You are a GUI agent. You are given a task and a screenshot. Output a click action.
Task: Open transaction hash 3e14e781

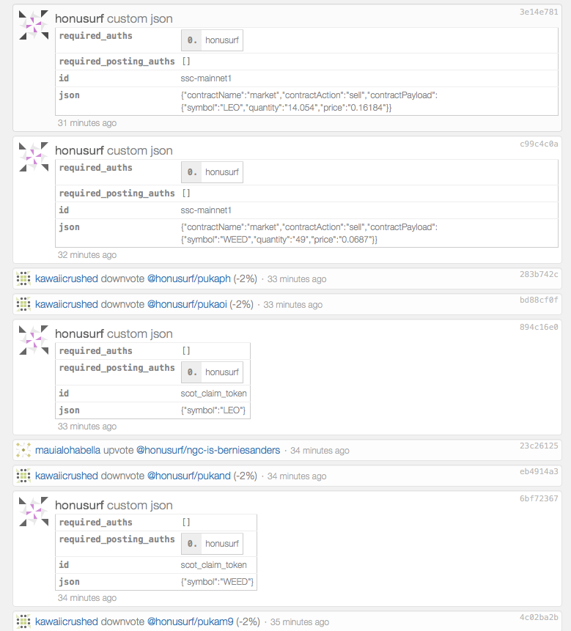pyautogui.click(x=539, y=12)
